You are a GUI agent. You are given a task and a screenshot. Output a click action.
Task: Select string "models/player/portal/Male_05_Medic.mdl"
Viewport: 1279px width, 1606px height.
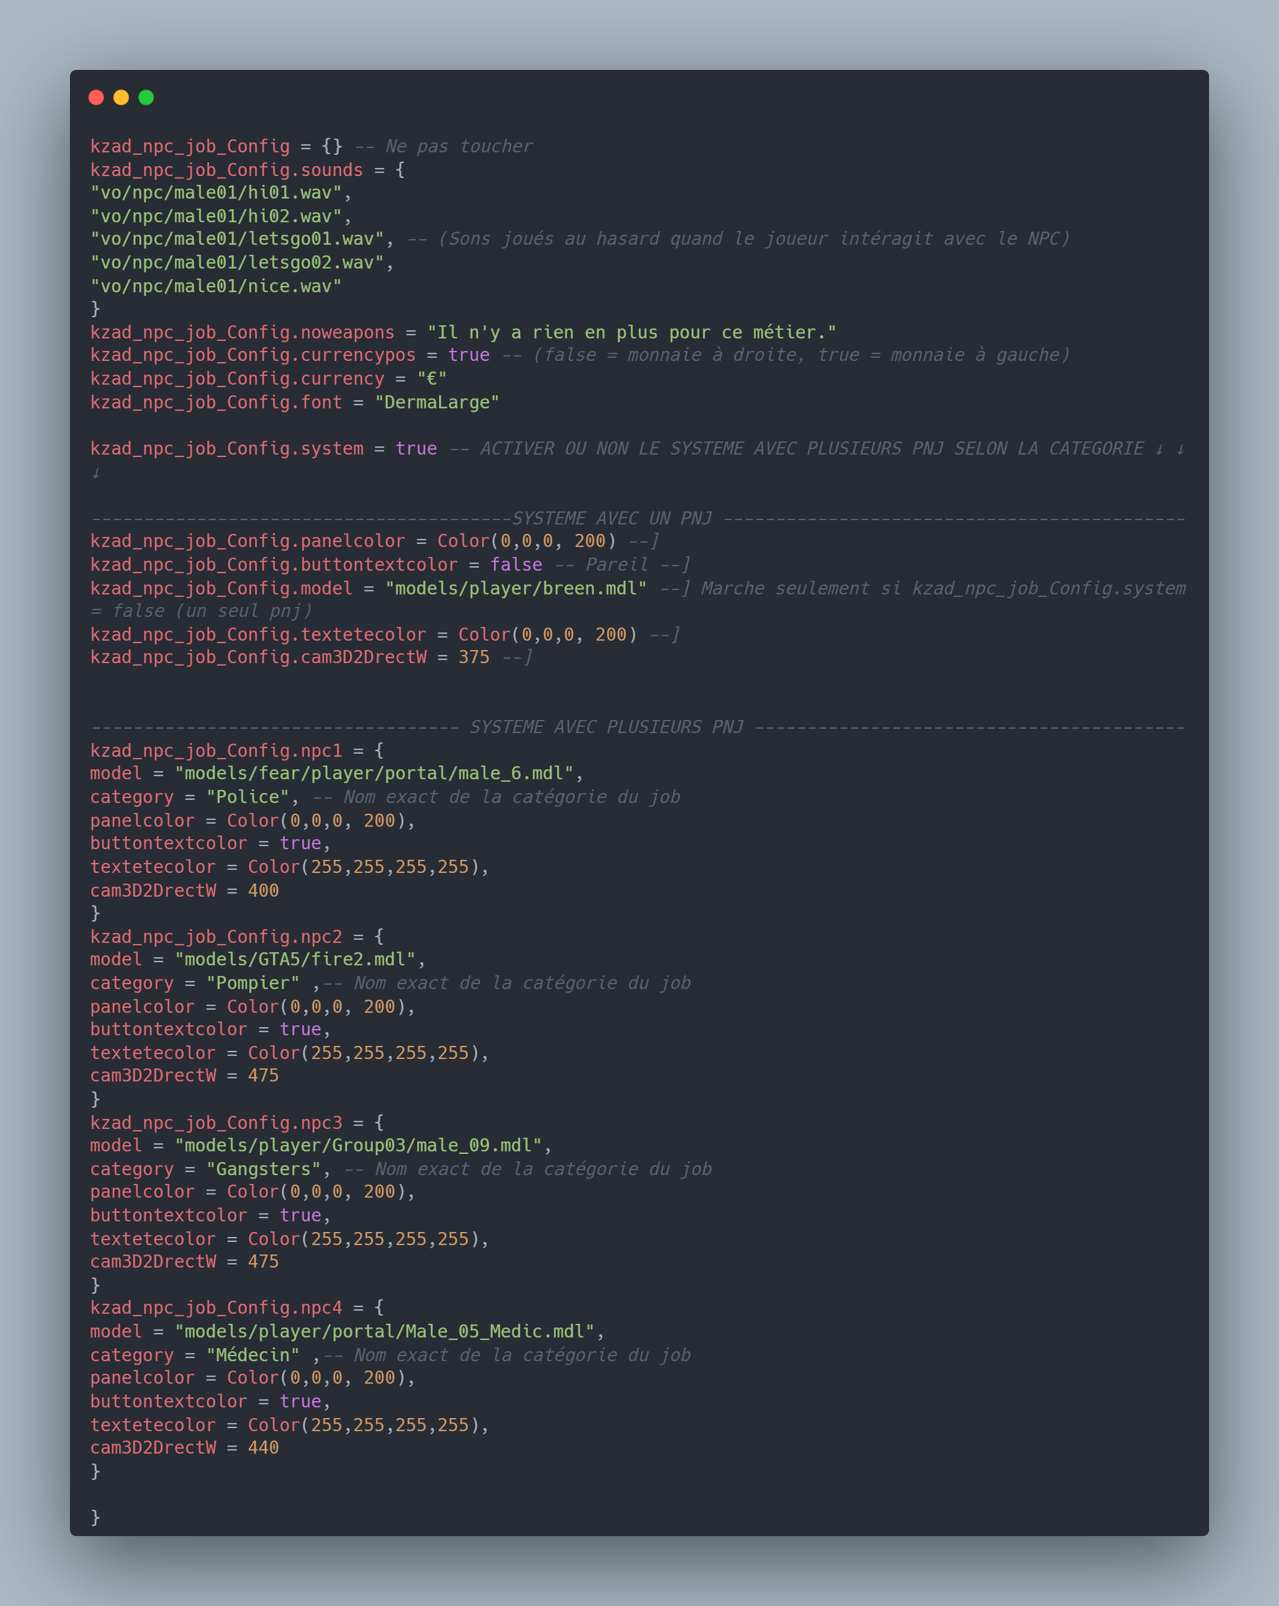point(384,1332)
